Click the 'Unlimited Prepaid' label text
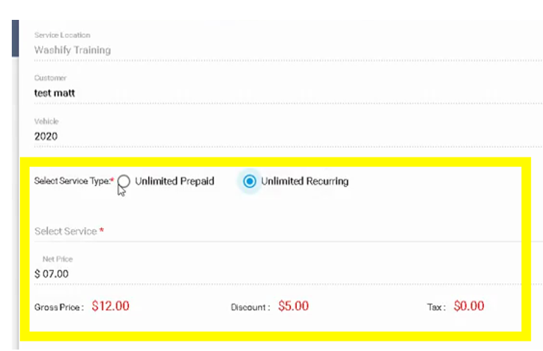The height and width of the screenshot is (351, 543). (175, 181)
